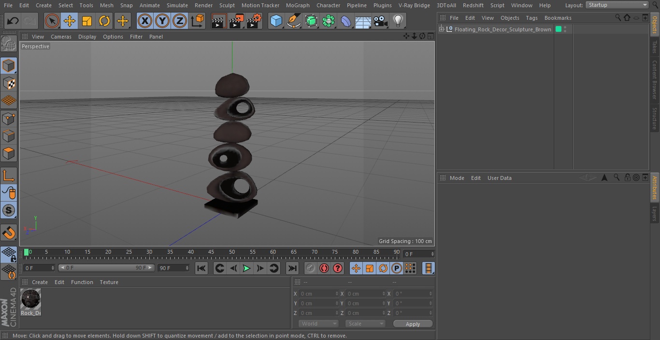Toggle Scale keyframe channel

pyautogui.click(x=370, y=268)
